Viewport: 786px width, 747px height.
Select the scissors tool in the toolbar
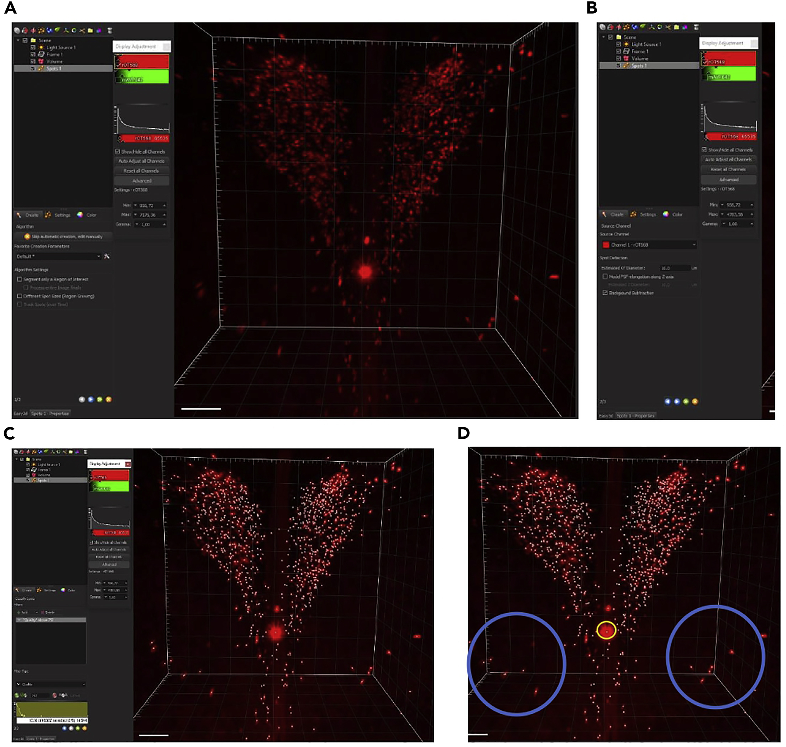[x=82, y=30]
